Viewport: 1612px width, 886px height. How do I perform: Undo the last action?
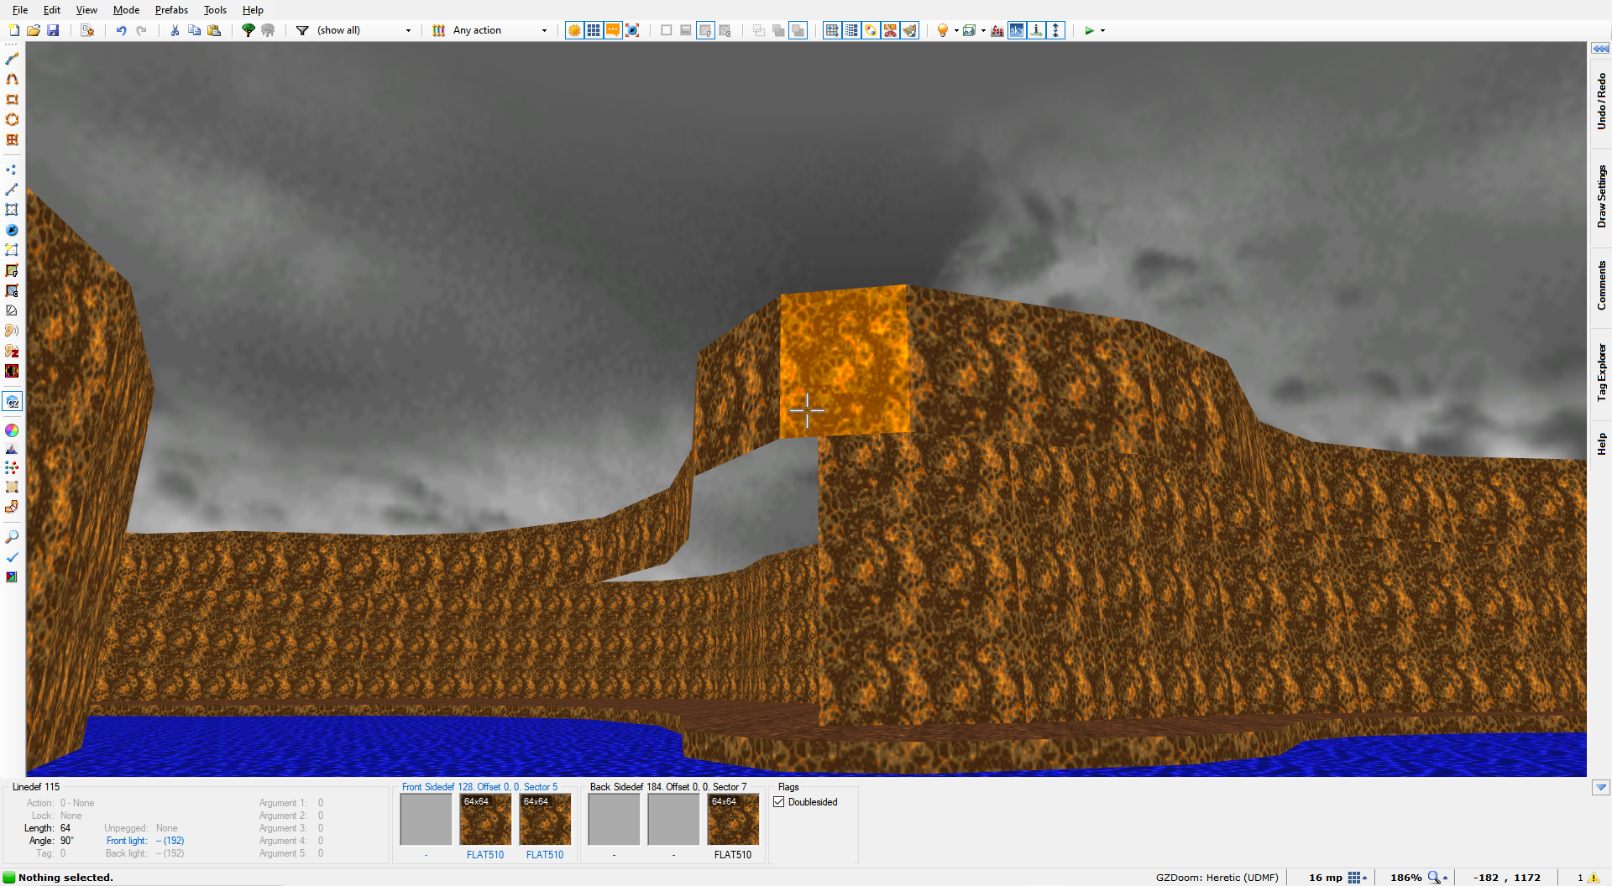coord(122,30)
